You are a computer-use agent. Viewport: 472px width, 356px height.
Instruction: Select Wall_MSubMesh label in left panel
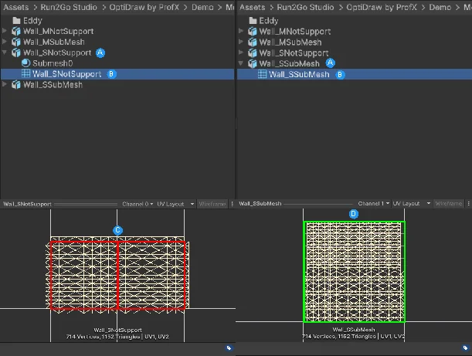point(54,42)
